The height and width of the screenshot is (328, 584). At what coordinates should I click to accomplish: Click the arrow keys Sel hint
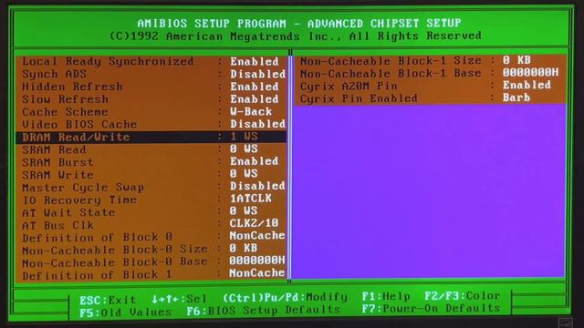pos(179,299)
